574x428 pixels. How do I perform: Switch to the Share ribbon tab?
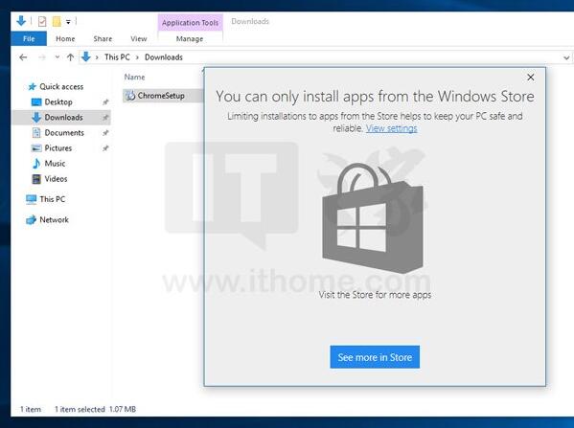click(103, 38)
